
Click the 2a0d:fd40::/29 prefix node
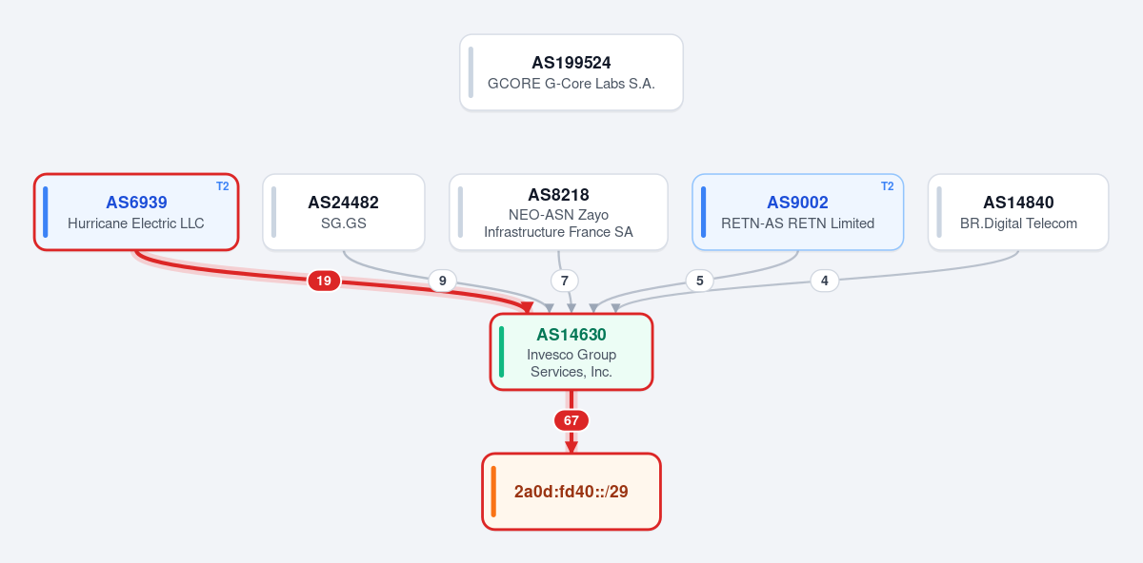pyautogui.click(x=571, y=492)
